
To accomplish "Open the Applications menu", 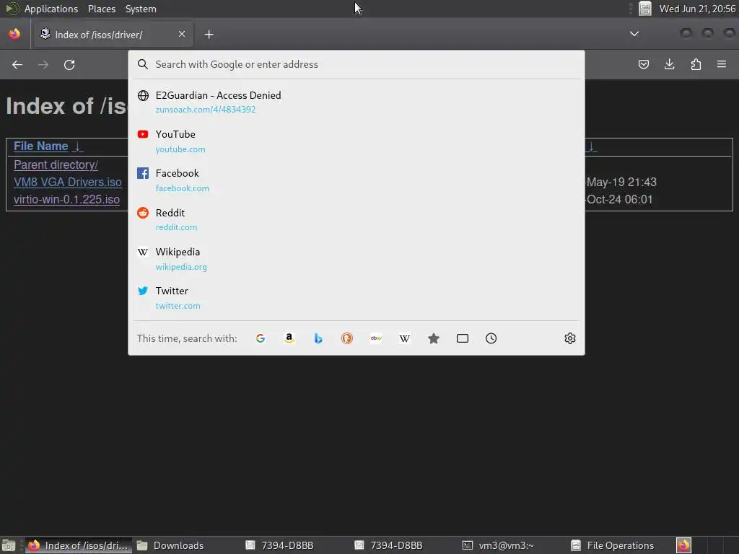I will click(51, 9).
